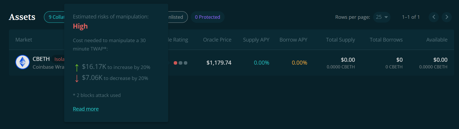Viewport: 459px width, 129px height.
Task: Open the Rows per page dropdown
Action: (x=382, y=17)
